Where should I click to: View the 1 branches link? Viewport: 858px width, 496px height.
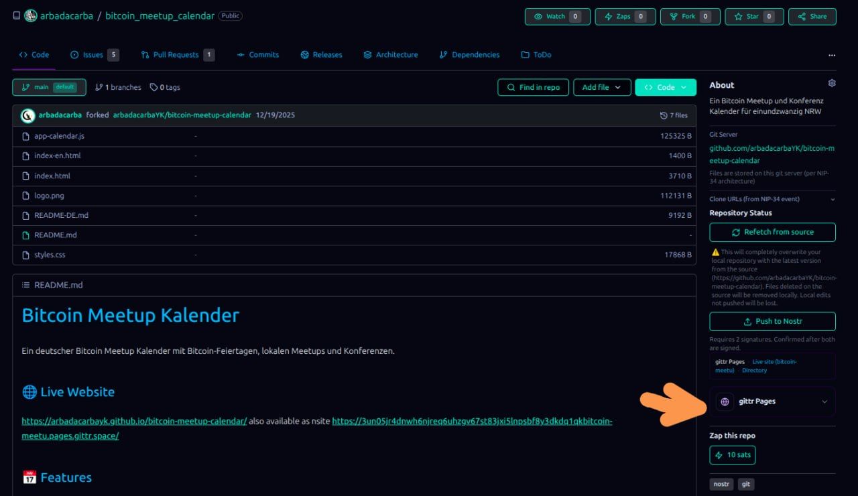pyautogui.click(x=118, y=87)
